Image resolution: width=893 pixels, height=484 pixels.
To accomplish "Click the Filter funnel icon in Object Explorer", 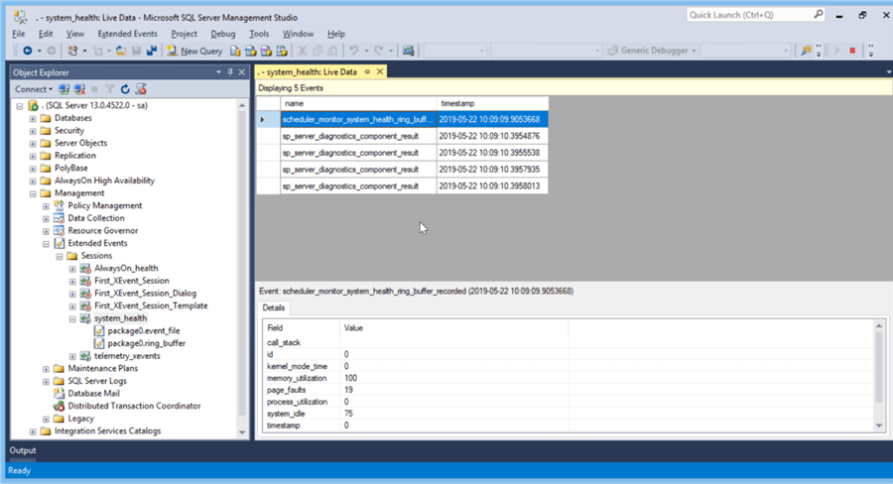I will [x=109, y=89].
